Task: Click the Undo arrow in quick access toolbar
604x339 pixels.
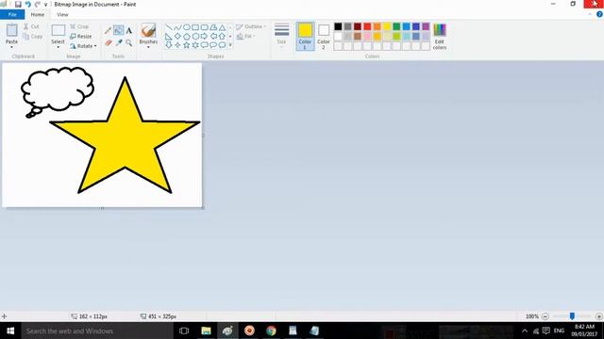Action: [x=27, y=4]
